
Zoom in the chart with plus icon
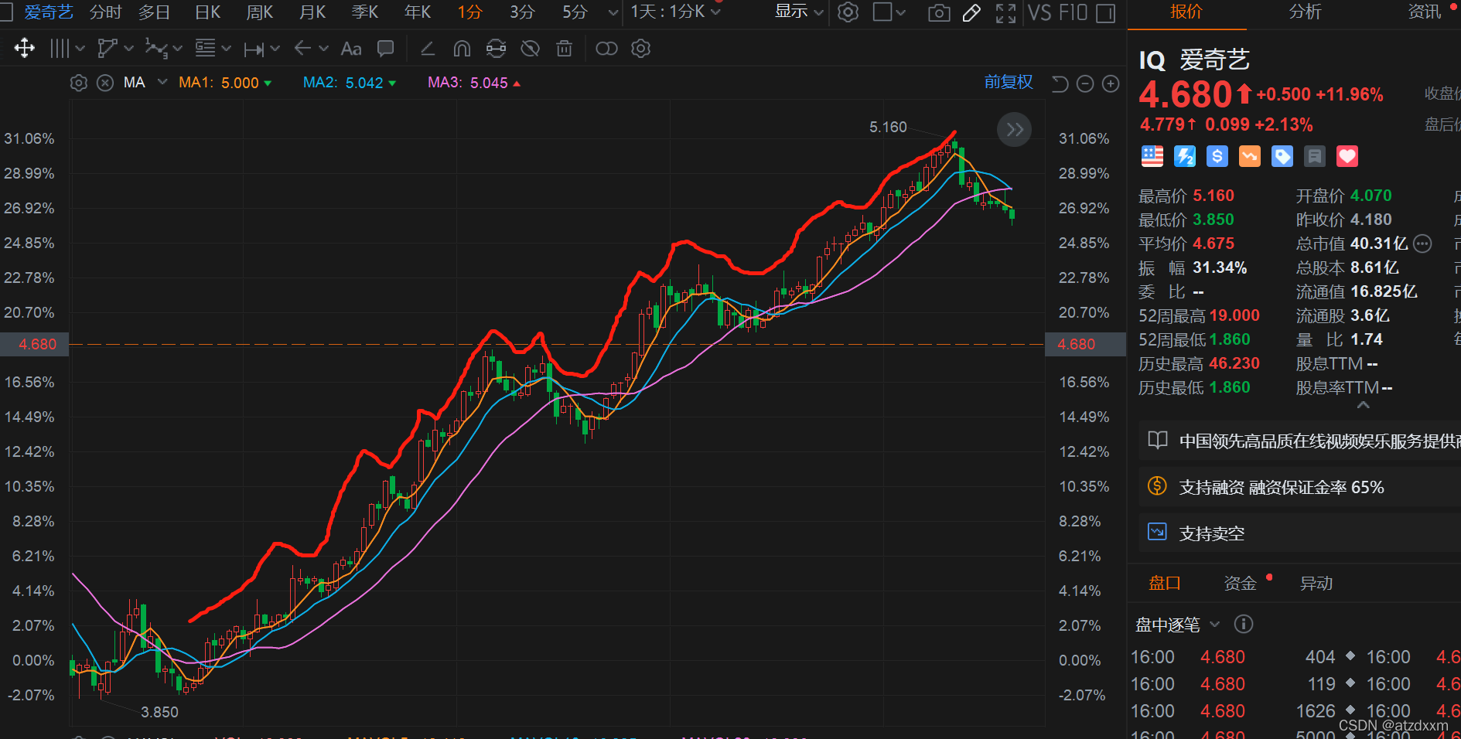coord(1111,83)
